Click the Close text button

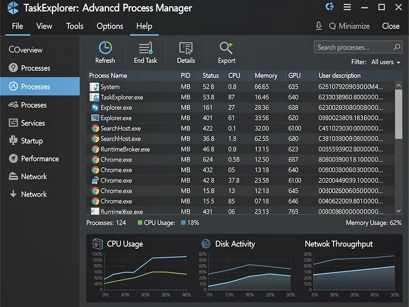pyautogui.click(x=391, y=26)
